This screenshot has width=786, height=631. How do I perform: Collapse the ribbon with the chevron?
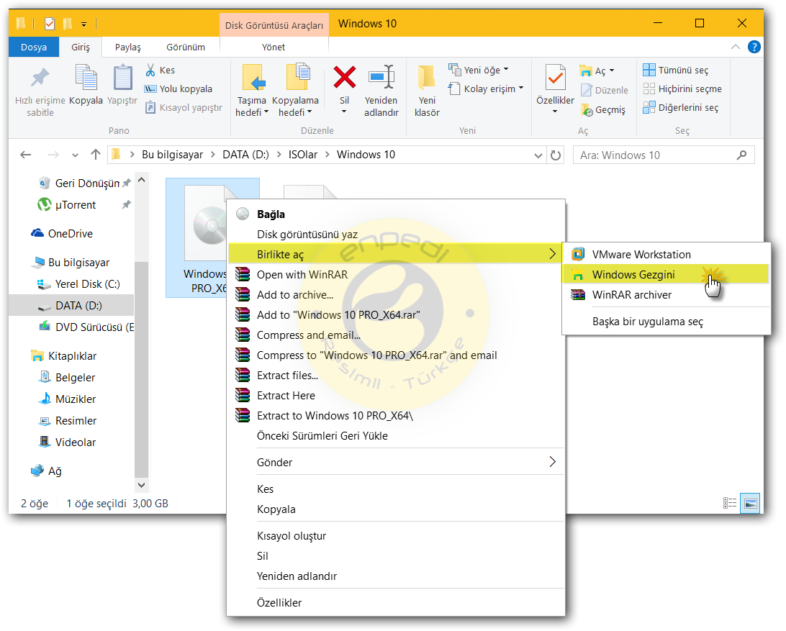[736, 47]
